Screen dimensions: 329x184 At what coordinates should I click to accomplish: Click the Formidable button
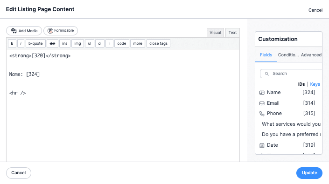[x=61, y=31]
